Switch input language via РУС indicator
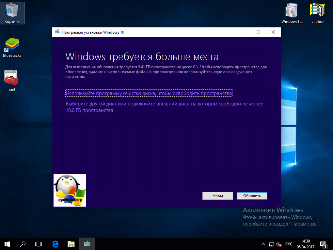This screenshot has width=333, height=250. click(x=289, y=244)
